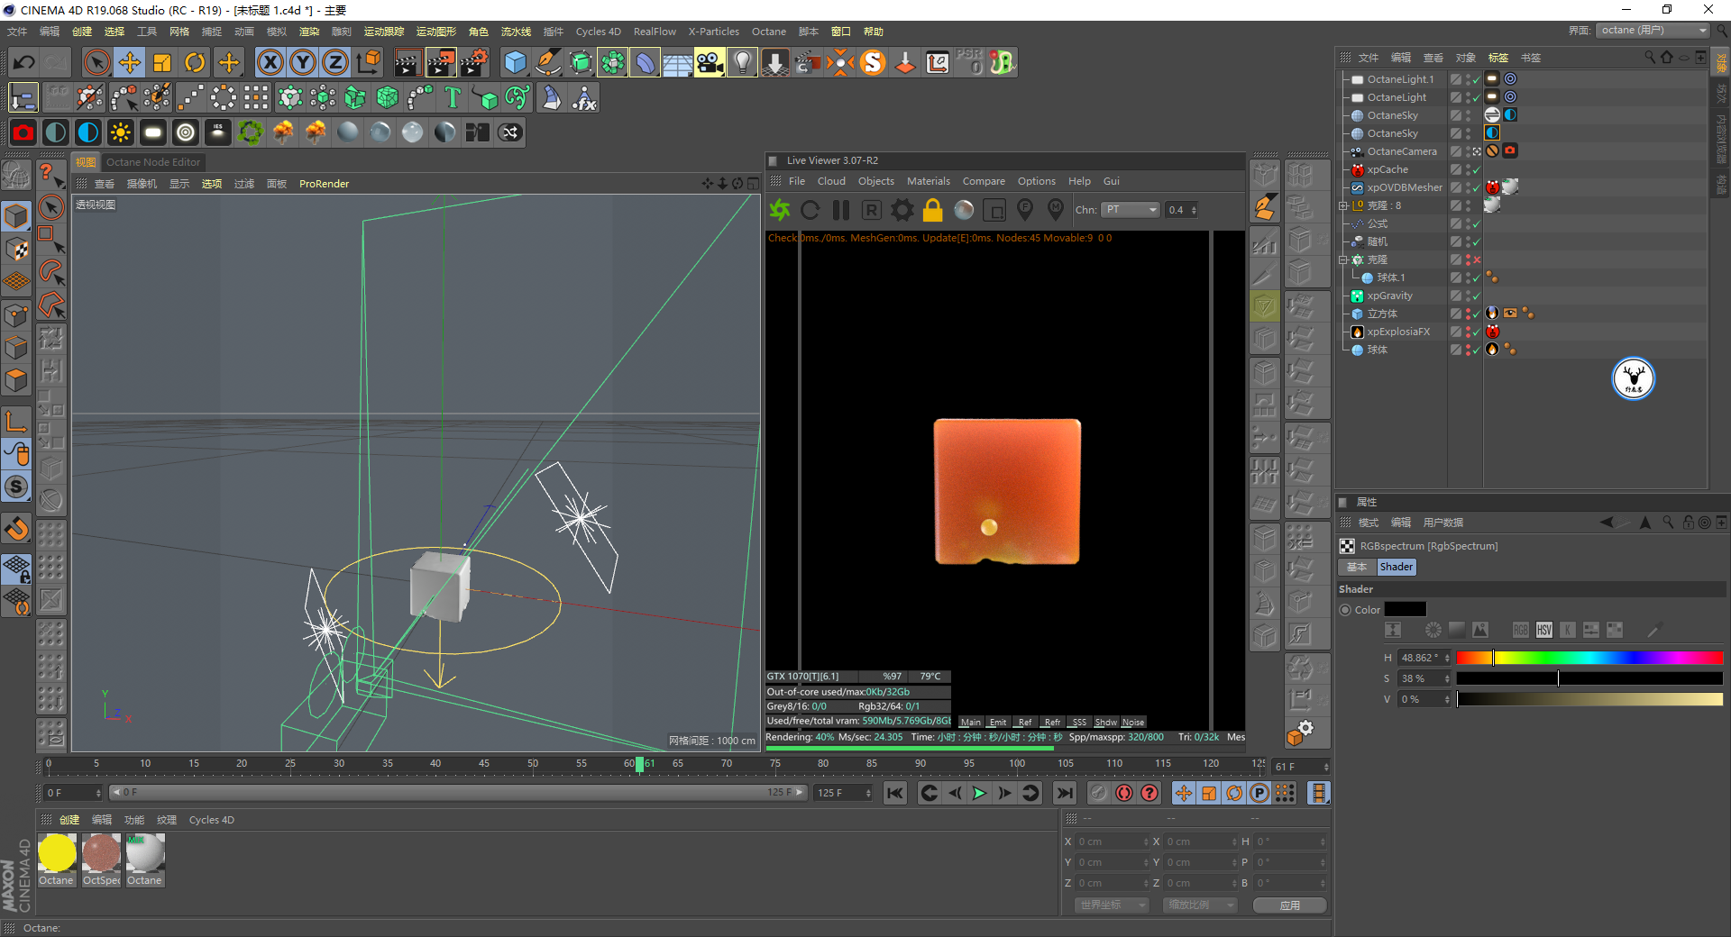Toggle the Z axis lock icon

(334, 62)
